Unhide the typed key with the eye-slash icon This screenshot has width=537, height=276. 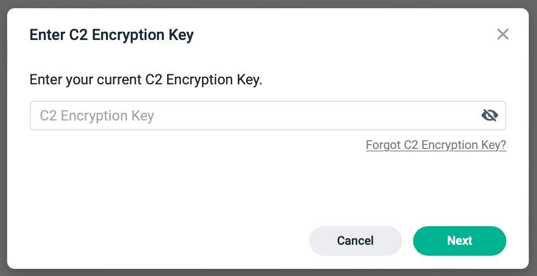click(x=490, y=116)
